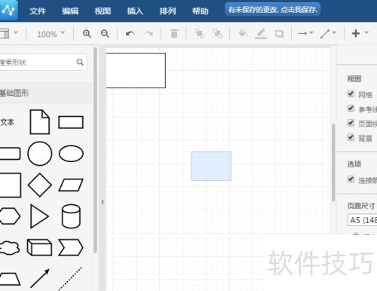Open the 视图 menu
This screenshot has width=377, height=291.
click(x=103, y=11)
